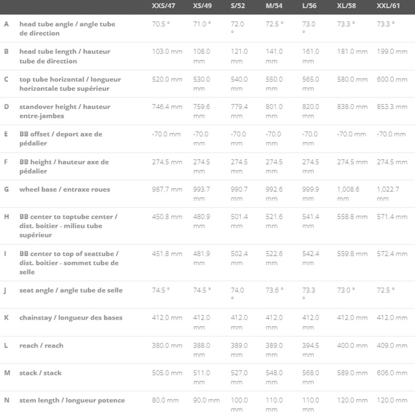415x415 pixels.
Task: Select the XXS/47 column header
Action: pos(163,6)
